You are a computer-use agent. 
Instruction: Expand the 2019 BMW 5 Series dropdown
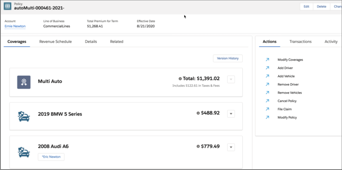pyautogui.click(x=231, y=114)
